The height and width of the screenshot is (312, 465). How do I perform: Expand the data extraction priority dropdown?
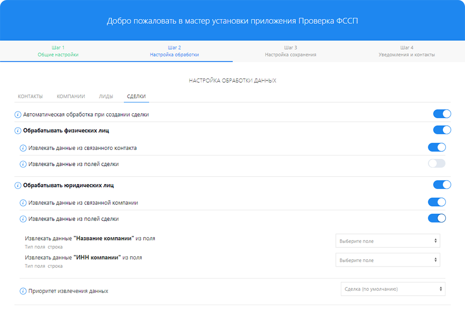pyautogui.click(x=393, y=289)
